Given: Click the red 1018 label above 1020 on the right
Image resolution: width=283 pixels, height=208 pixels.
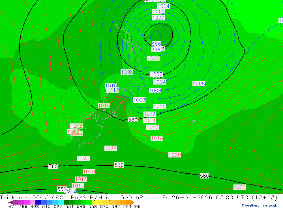Looking at the screenshot, I should click(x=157, y=138).
